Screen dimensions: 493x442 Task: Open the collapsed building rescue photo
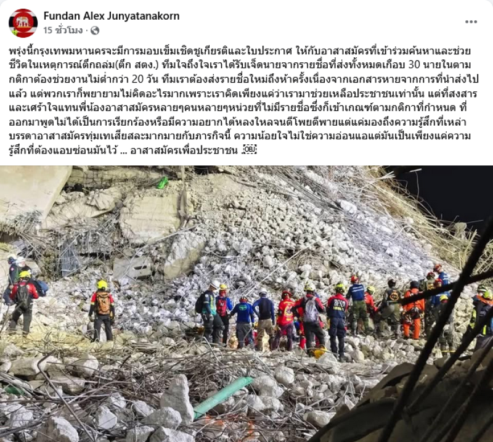click(x=246, y=303)
